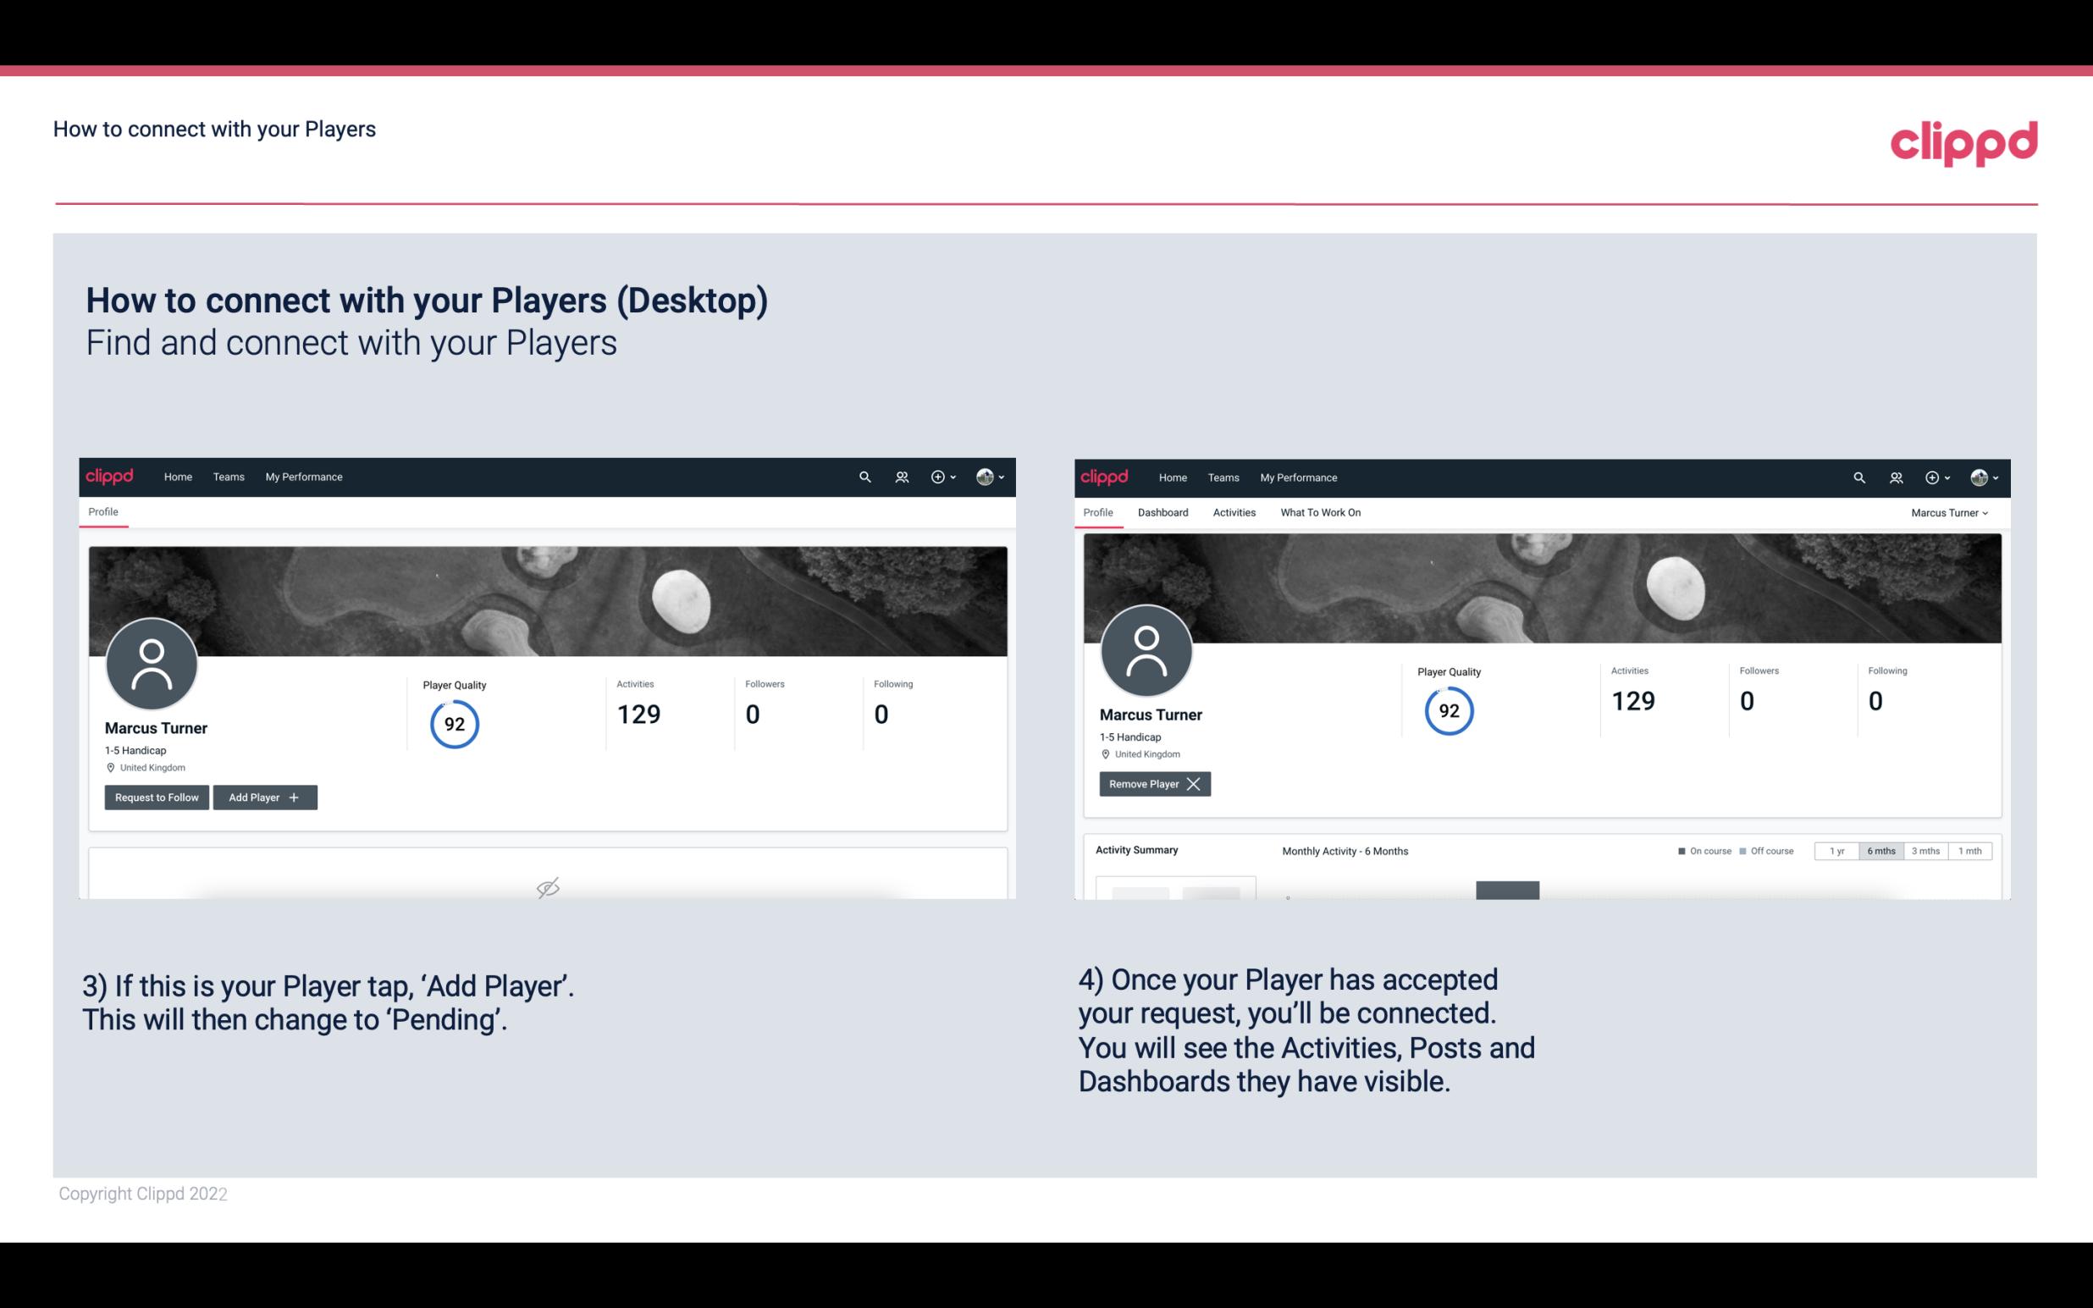
Task: Toggle the 6 months activity view
Action: (1882, 850)
